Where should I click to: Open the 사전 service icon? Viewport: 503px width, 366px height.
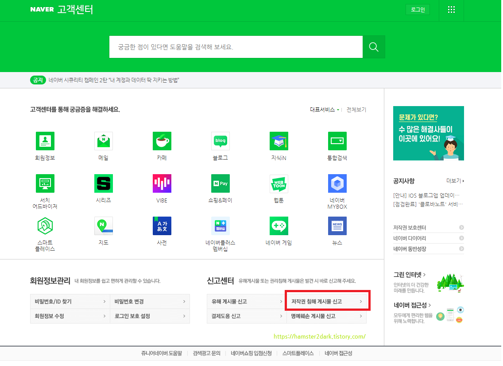pyautogui.click(x=162, y=226)
